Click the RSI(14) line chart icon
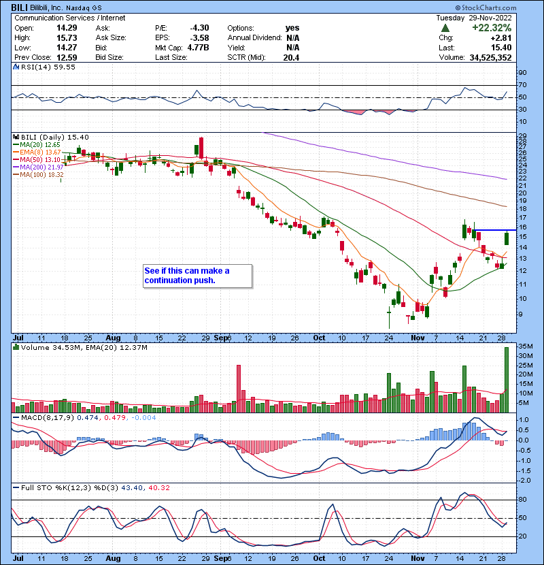Screen dimensions: 544x565 pyautogui.click(x=16, y=67)
